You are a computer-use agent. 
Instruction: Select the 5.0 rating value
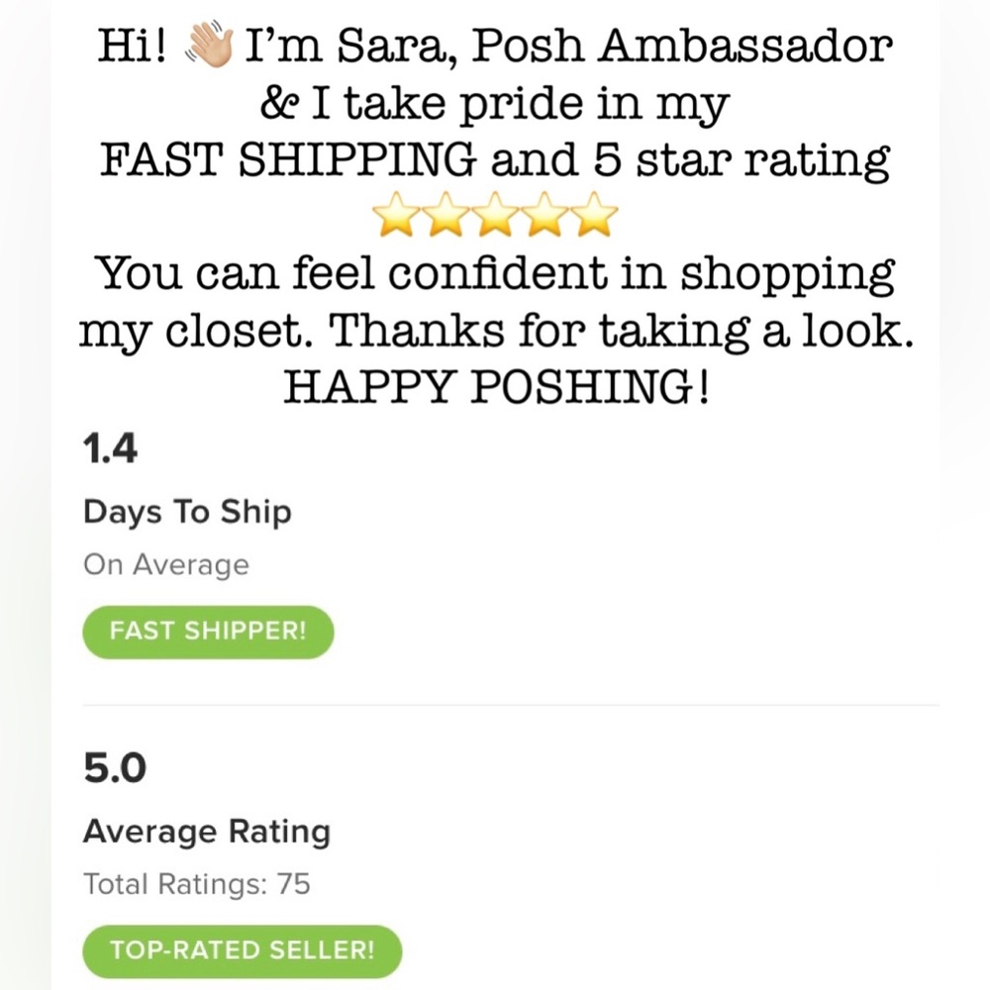[114, 768]
